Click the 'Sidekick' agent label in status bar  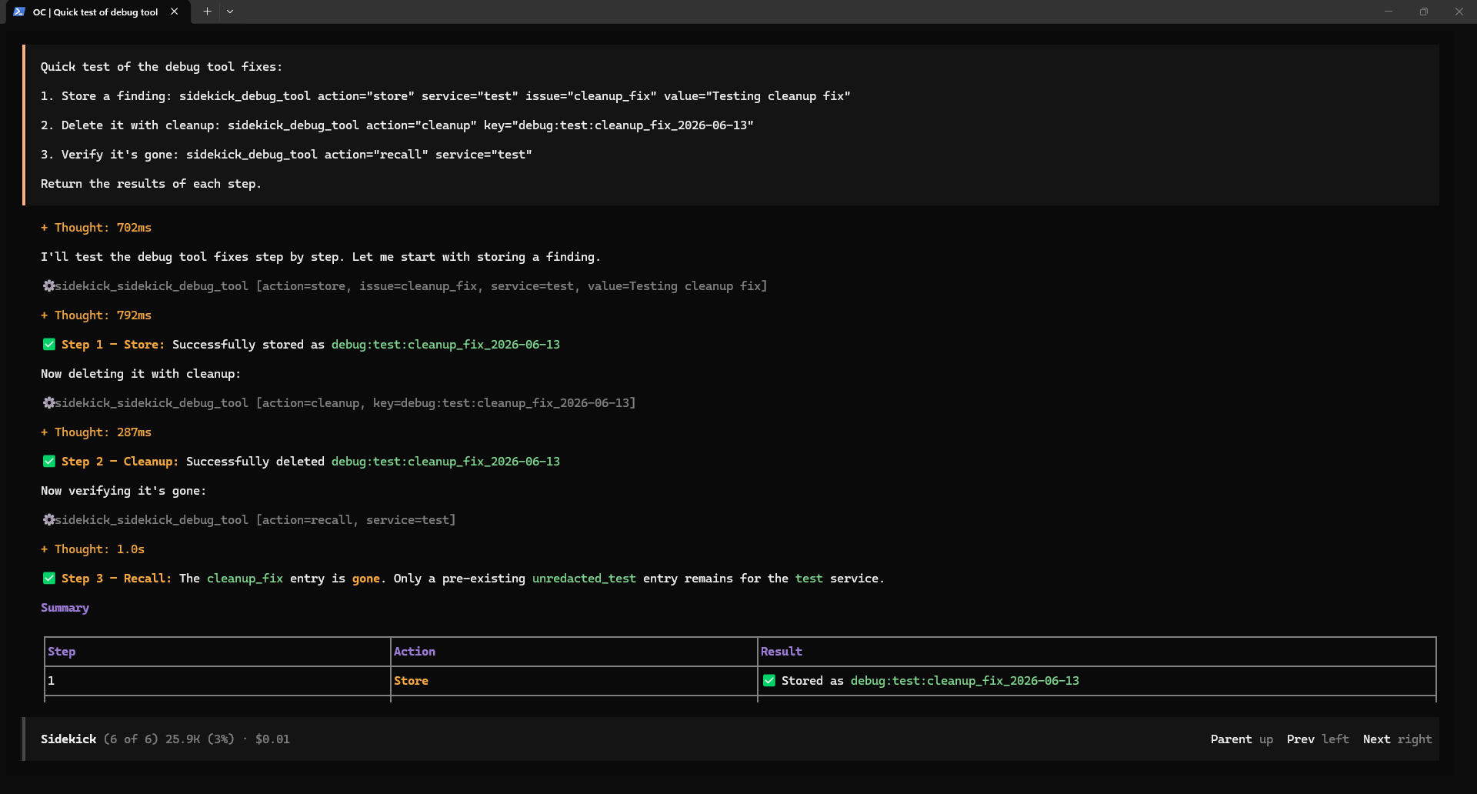68,739
